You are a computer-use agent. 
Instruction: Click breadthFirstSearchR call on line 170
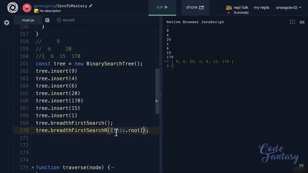tap(92, 130)
